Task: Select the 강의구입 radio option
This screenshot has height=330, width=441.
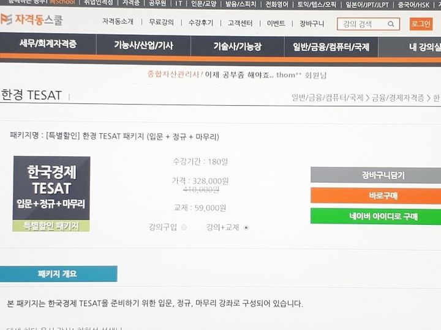Action: point(184,227)
